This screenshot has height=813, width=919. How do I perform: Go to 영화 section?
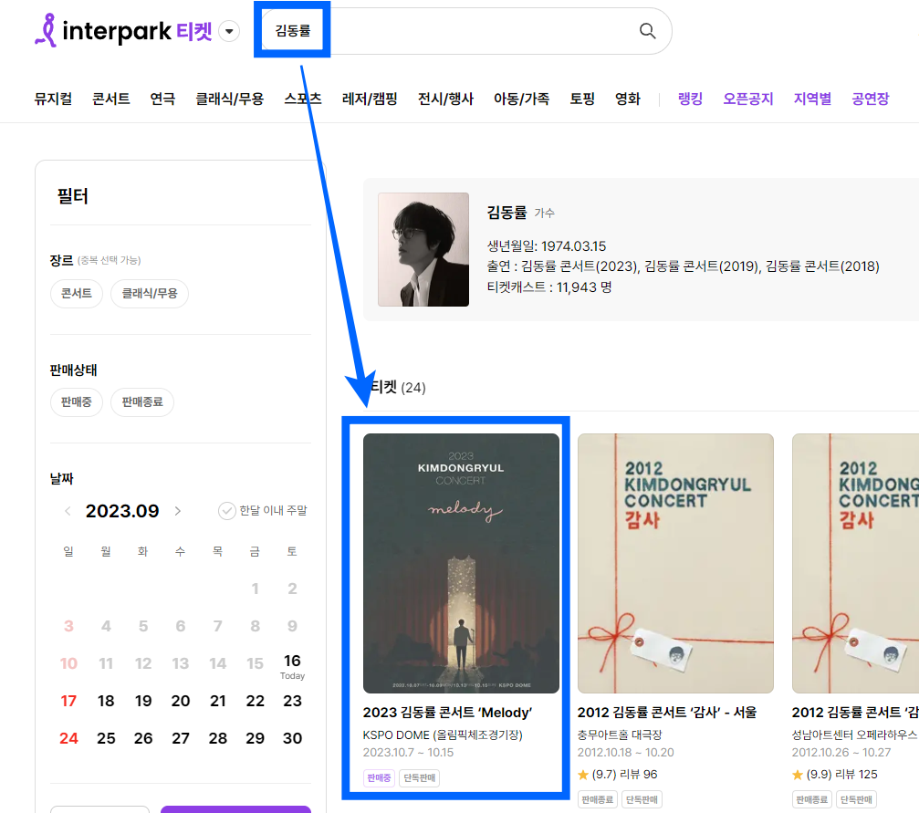pyautogui.click(x=628, y=99)
